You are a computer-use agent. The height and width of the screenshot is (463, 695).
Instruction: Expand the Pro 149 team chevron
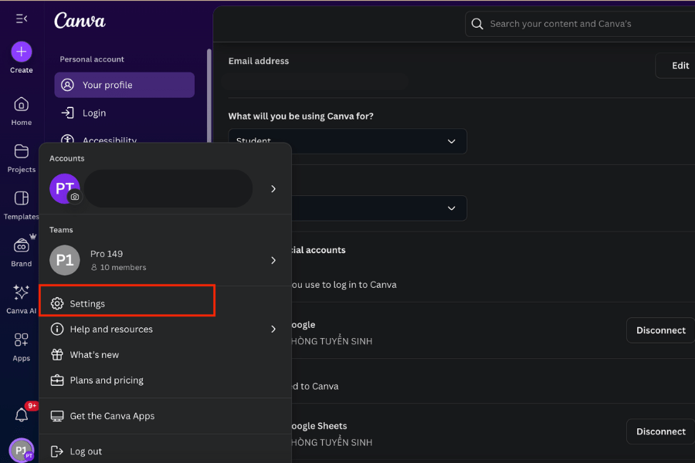[x=273, y=260]
